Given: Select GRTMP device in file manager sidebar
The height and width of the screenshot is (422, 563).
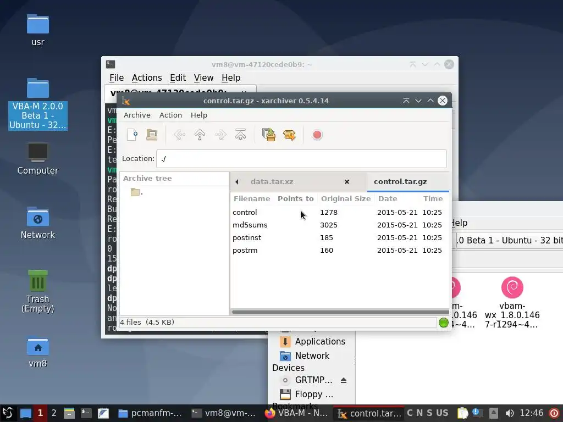Looking at the screenshot, I should 306,380.
